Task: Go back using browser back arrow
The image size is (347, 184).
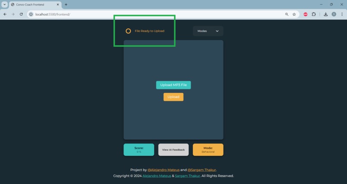Action: click(5, 14)
